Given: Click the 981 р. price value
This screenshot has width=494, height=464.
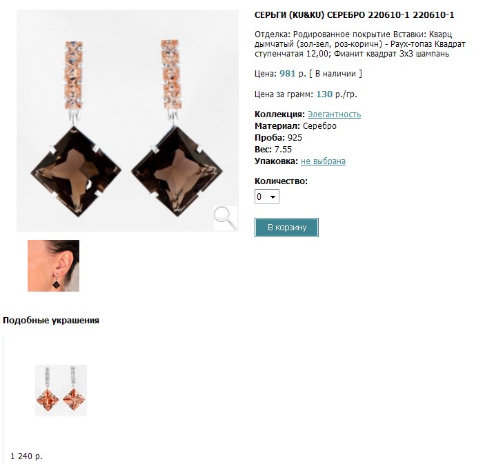Looking at the screenshot, I should tap(293, 74).
